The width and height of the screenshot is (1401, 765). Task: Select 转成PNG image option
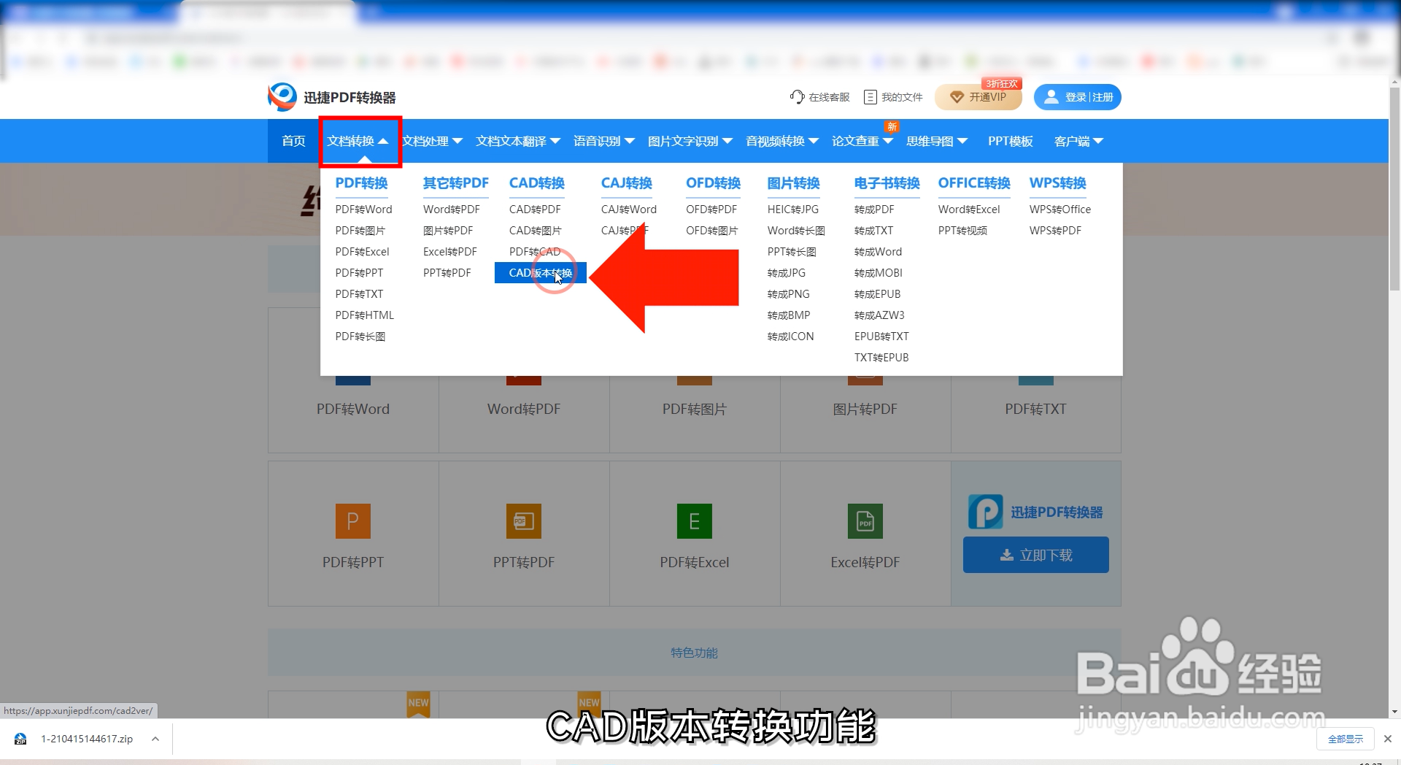tap(789, 294)
